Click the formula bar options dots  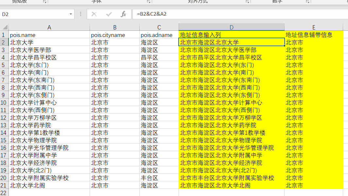point(80,14)
